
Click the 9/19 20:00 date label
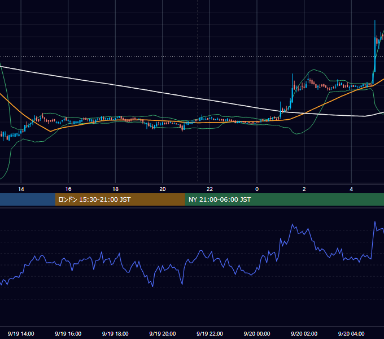pos(163,333)
